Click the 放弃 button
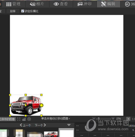This screenshot has height=137, width=135. pyautogui.click(x=13, y=11)
